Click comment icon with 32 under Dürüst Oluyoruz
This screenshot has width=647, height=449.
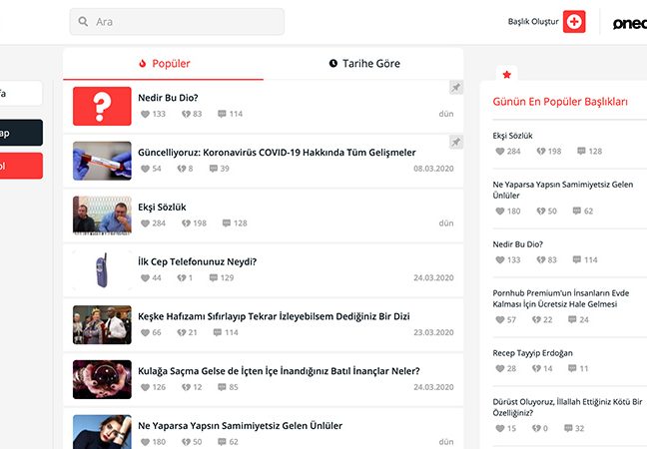[568, 428]
